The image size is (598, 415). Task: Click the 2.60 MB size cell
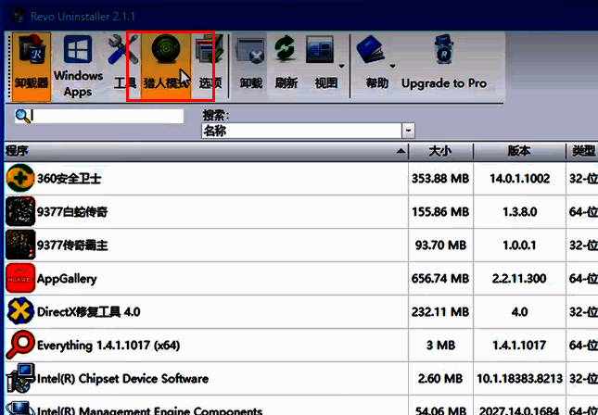[440, 379]
